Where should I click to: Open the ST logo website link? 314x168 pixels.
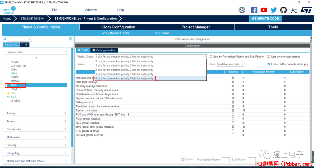pyautogui.click(x=306, y=10)
